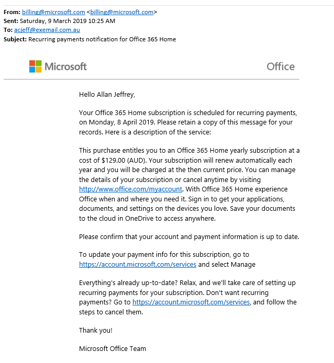Click the 'Sent:' header label
The height and width of the screenshot is (363, 334).
point(11,21)
